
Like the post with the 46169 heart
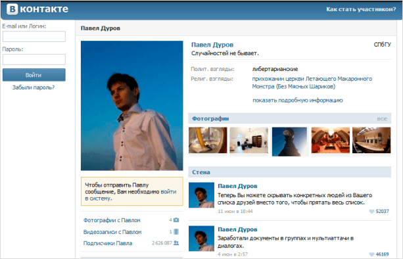click(371, 254)
